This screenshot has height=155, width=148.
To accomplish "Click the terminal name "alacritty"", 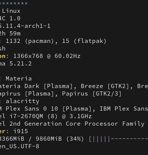I will pos(23,101).
